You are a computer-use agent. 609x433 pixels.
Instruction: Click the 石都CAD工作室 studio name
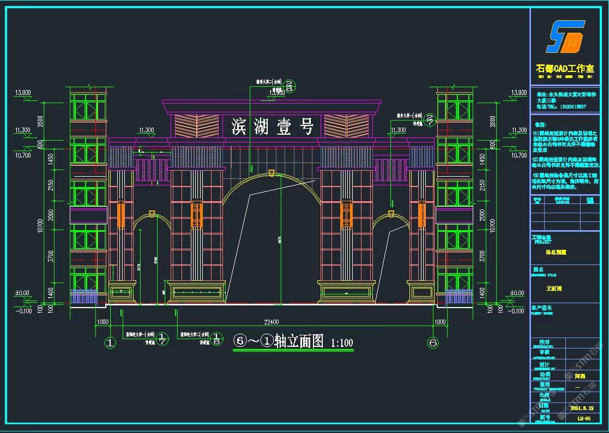565,69
